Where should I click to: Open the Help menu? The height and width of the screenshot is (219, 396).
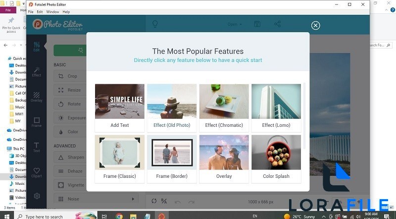pos(66,12)
